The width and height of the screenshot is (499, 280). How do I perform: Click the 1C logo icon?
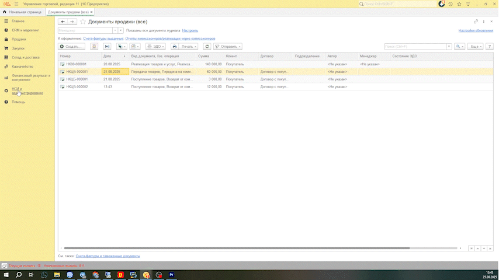click(x=6, y=4)
